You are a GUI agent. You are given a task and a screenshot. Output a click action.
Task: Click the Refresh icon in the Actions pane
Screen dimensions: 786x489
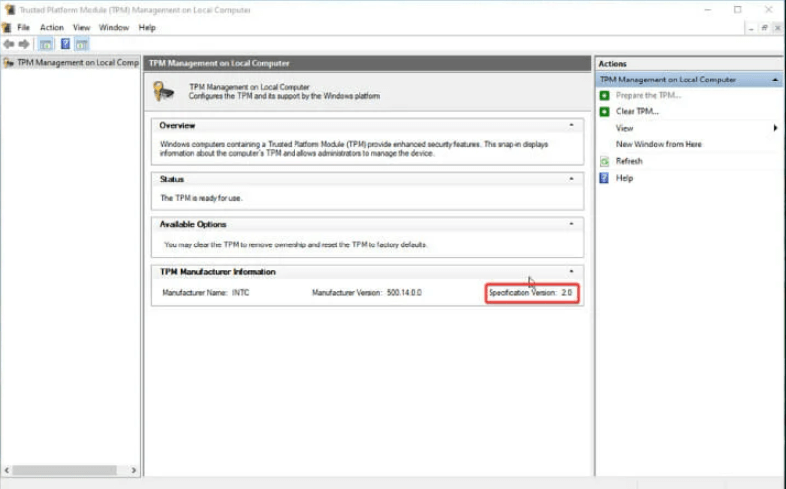click(x=605, y=161)
